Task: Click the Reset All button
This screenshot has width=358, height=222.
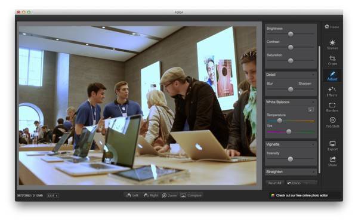Action: coord(274,183)
